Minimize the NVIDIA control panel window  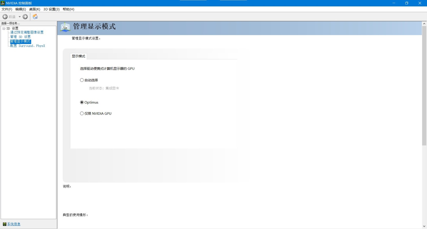point(394,3)
